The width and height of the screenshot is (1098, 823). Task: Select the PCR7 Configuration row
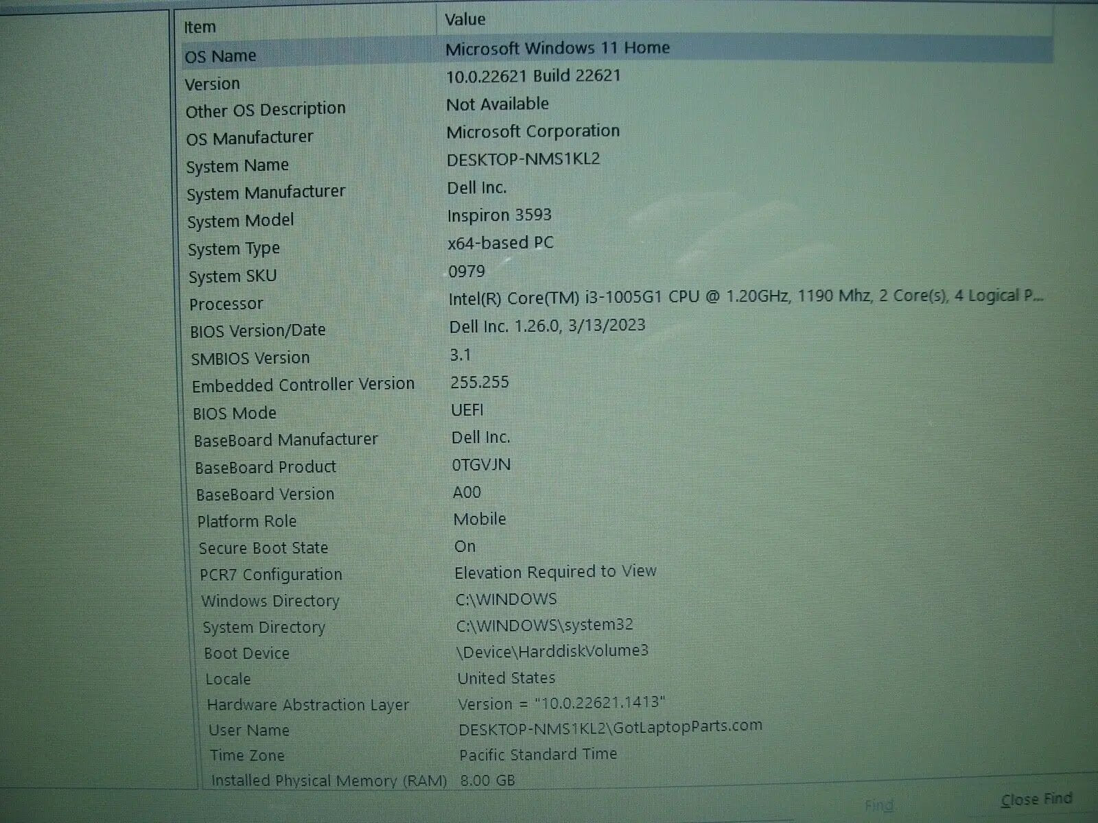coord(270,575)
